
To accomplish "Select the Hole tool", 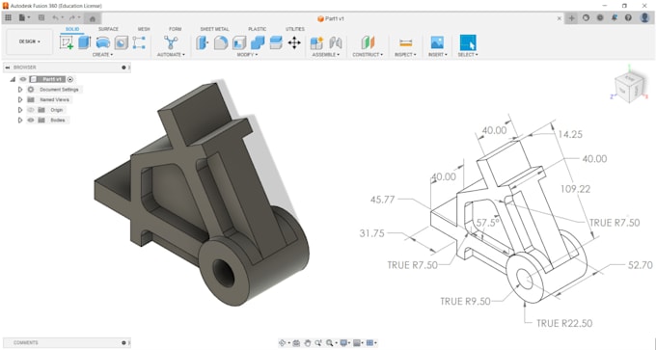I will (x=122, y=42).
